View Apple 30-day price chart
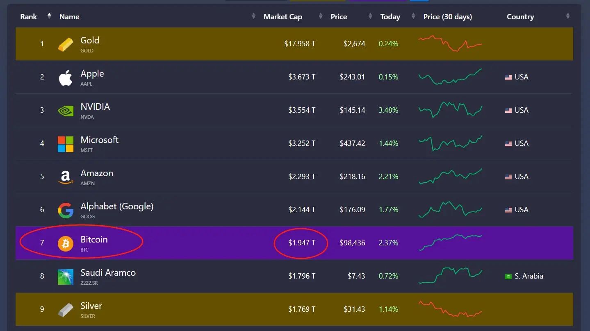Viewport: 590px width, 331px height. coord(450,77)
